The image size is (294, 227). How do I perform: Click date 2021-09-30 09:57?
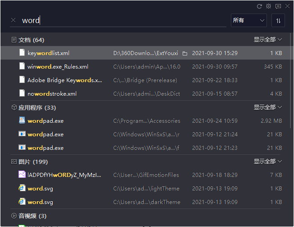(x=215, y=67)
